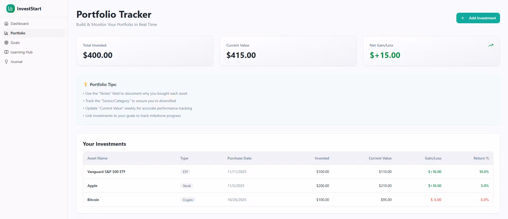Click the Learning Hub book icon

coord(6,52)
